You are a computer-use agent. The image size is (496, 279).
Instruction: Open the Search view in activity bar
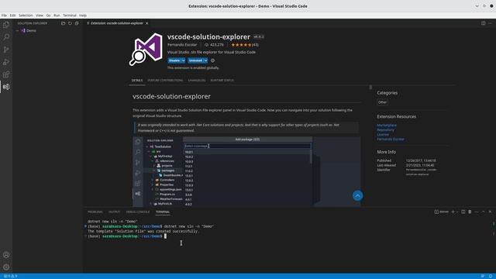(6, 37)
